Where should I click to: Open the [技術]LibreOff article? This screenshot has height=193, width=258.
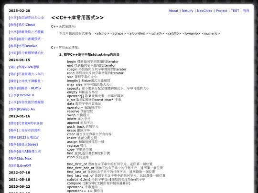click(x=20, y=165)
